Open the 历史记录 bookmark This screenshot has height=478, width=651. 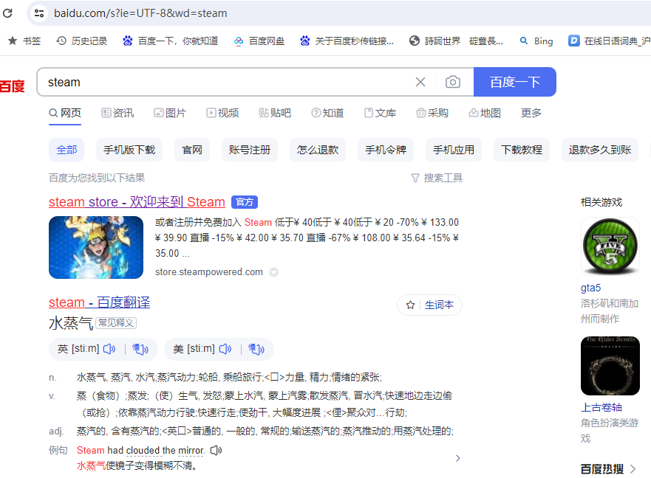tap(82, 41)
